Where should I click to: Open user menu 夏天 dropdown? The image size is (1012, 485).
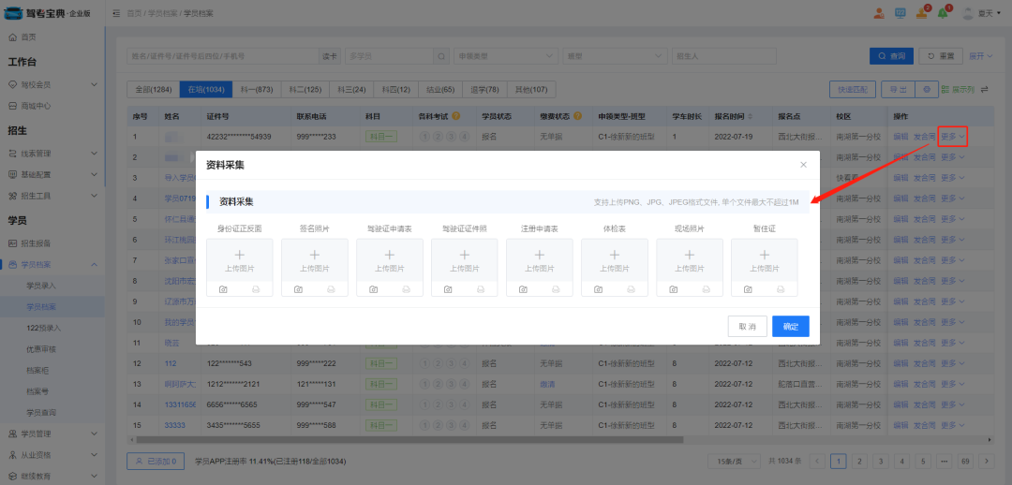click(984, 13)
